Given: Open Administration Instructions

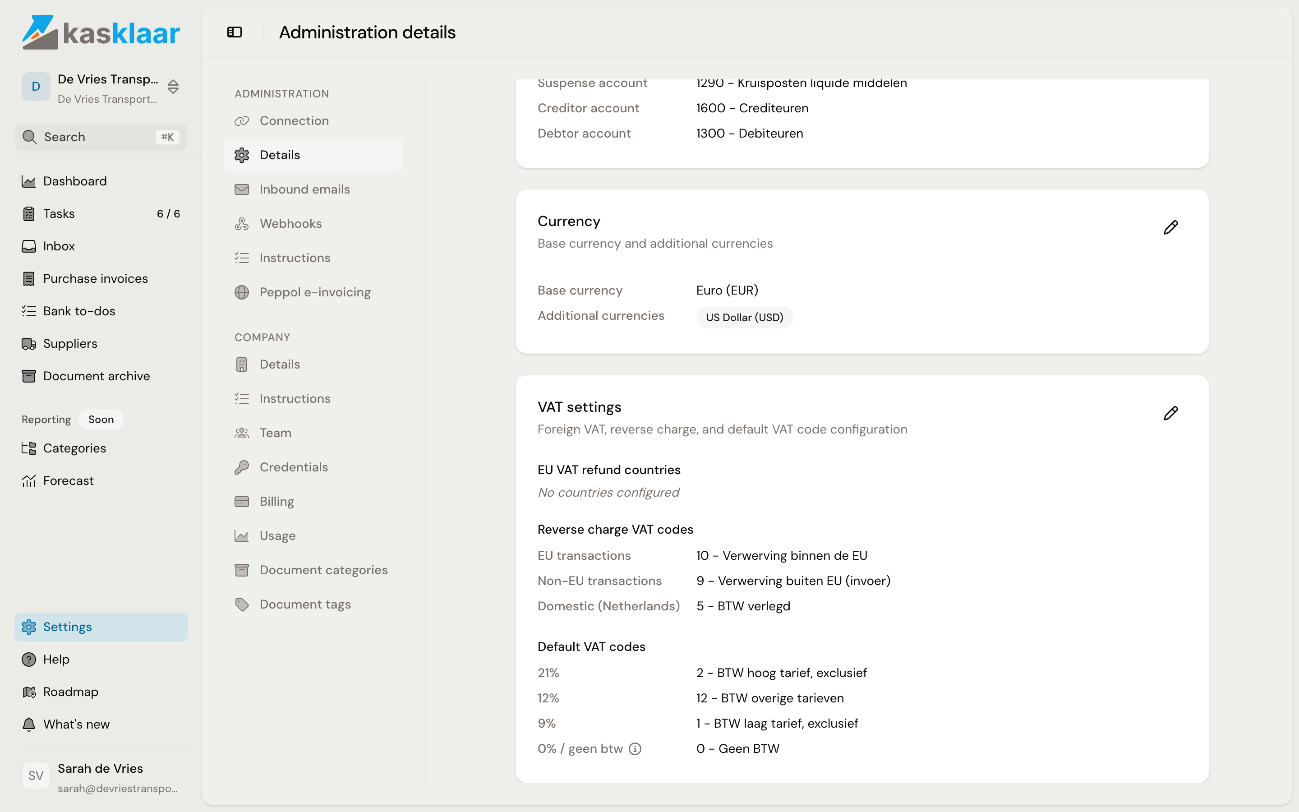Looking at the screenshot, I should 313,258.
